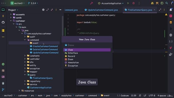Select Exception in New Java Class list
Screen dimensions: 174x98
tap(87, 66)
